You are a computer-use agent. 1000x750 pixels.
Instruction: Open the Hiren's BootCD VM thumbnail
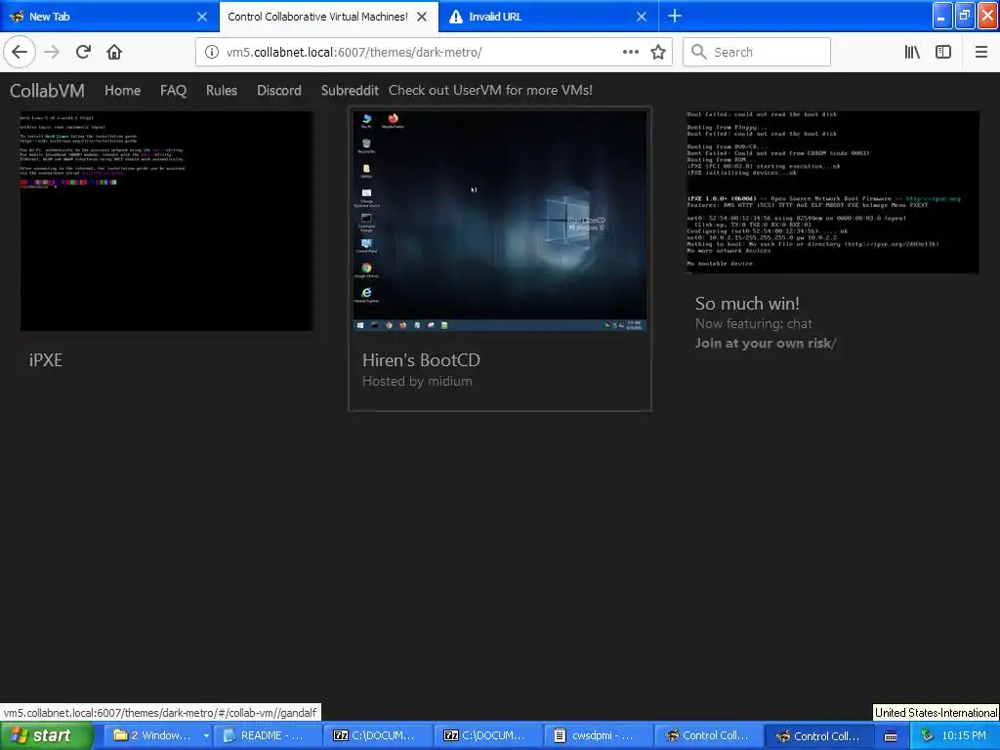tap(500, 221)
